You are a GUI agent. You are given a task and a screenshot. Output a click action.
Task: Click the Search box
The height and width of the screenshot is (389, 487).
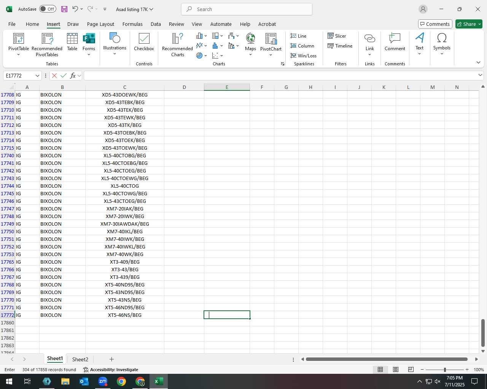point(247,9)
